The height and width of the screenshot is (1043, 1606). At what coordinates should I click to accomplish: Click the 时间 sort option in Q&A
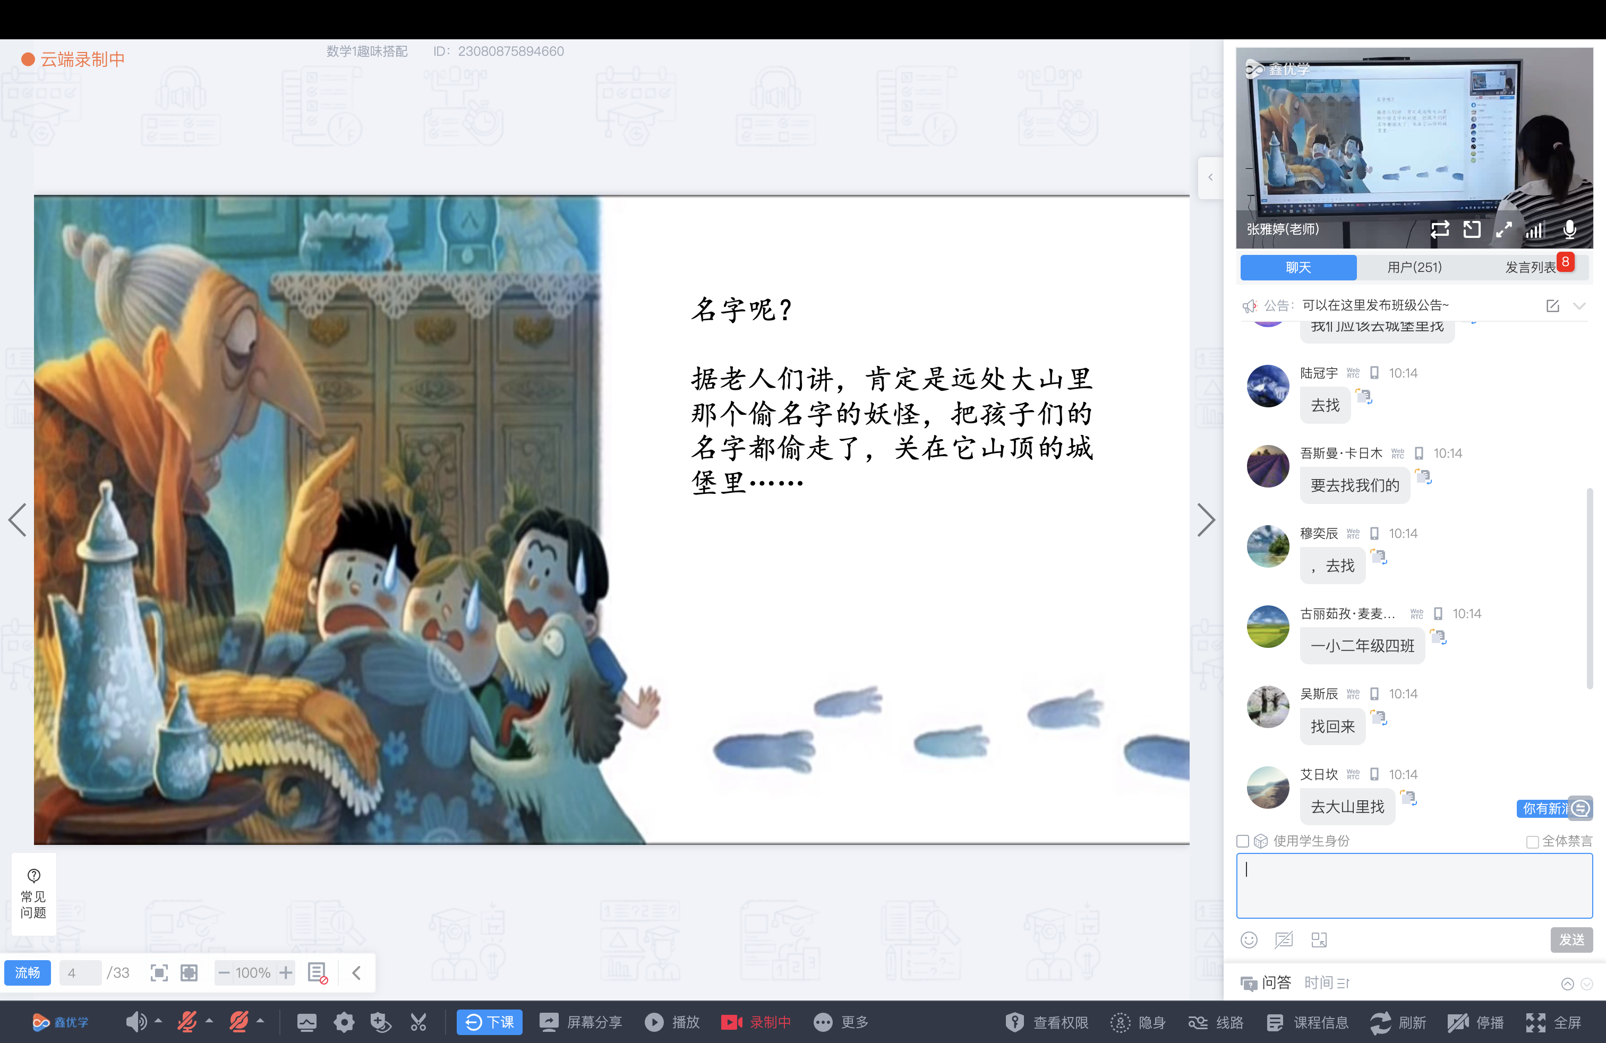pos(1326,983)
